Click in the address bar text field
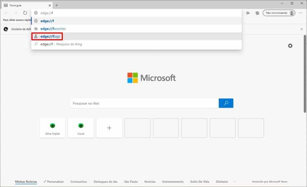This screenshot has height=187, width=307. pyautogui.click(x=136, y=13)
